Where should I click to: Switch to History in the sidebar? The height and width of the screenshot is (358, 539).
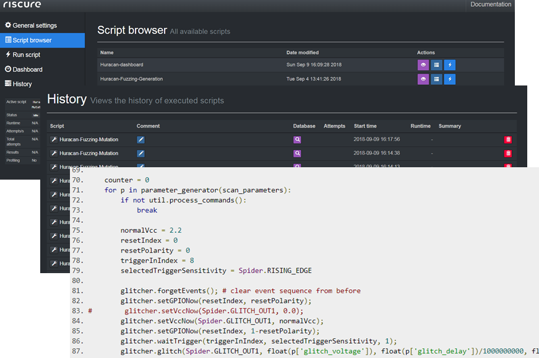[x=22, y=84]
